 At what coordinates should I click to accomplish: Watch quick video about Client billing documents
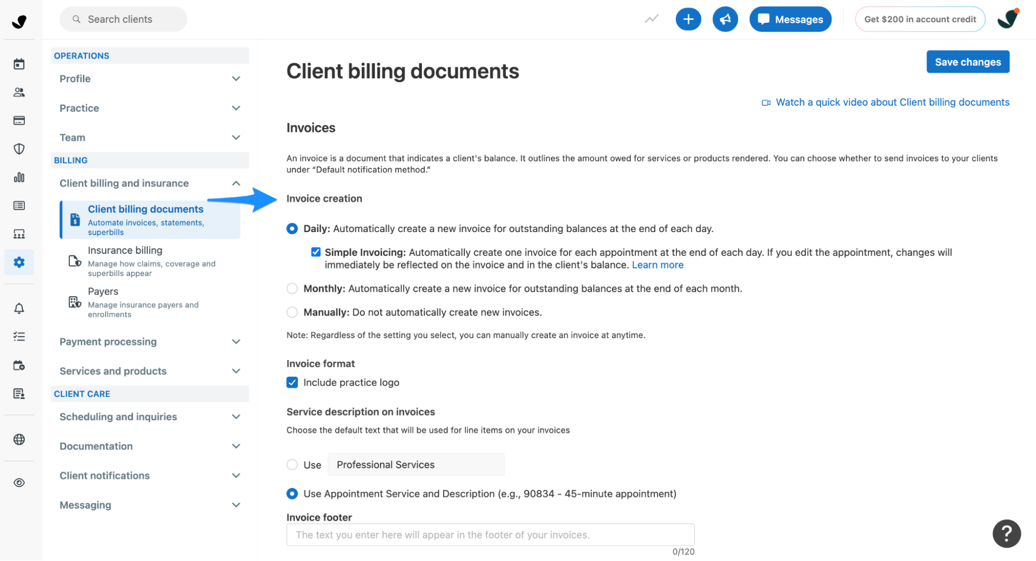(x=886, y=102)
